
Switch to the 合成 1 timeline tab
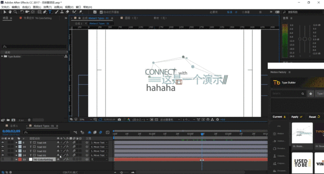click(14, 126)
